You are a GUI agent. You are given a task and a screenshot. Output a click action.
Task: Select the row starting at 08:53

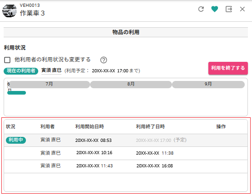[126, 140]
